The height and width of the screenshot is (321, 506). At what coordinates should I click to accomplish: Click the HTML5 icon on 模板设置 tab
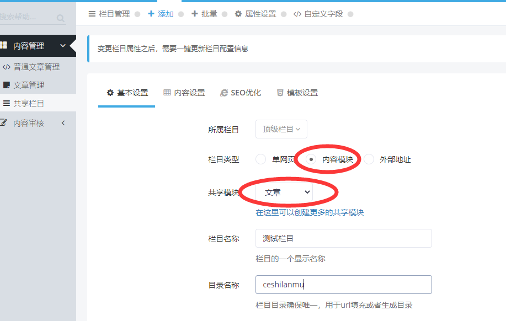pos(280,93)
